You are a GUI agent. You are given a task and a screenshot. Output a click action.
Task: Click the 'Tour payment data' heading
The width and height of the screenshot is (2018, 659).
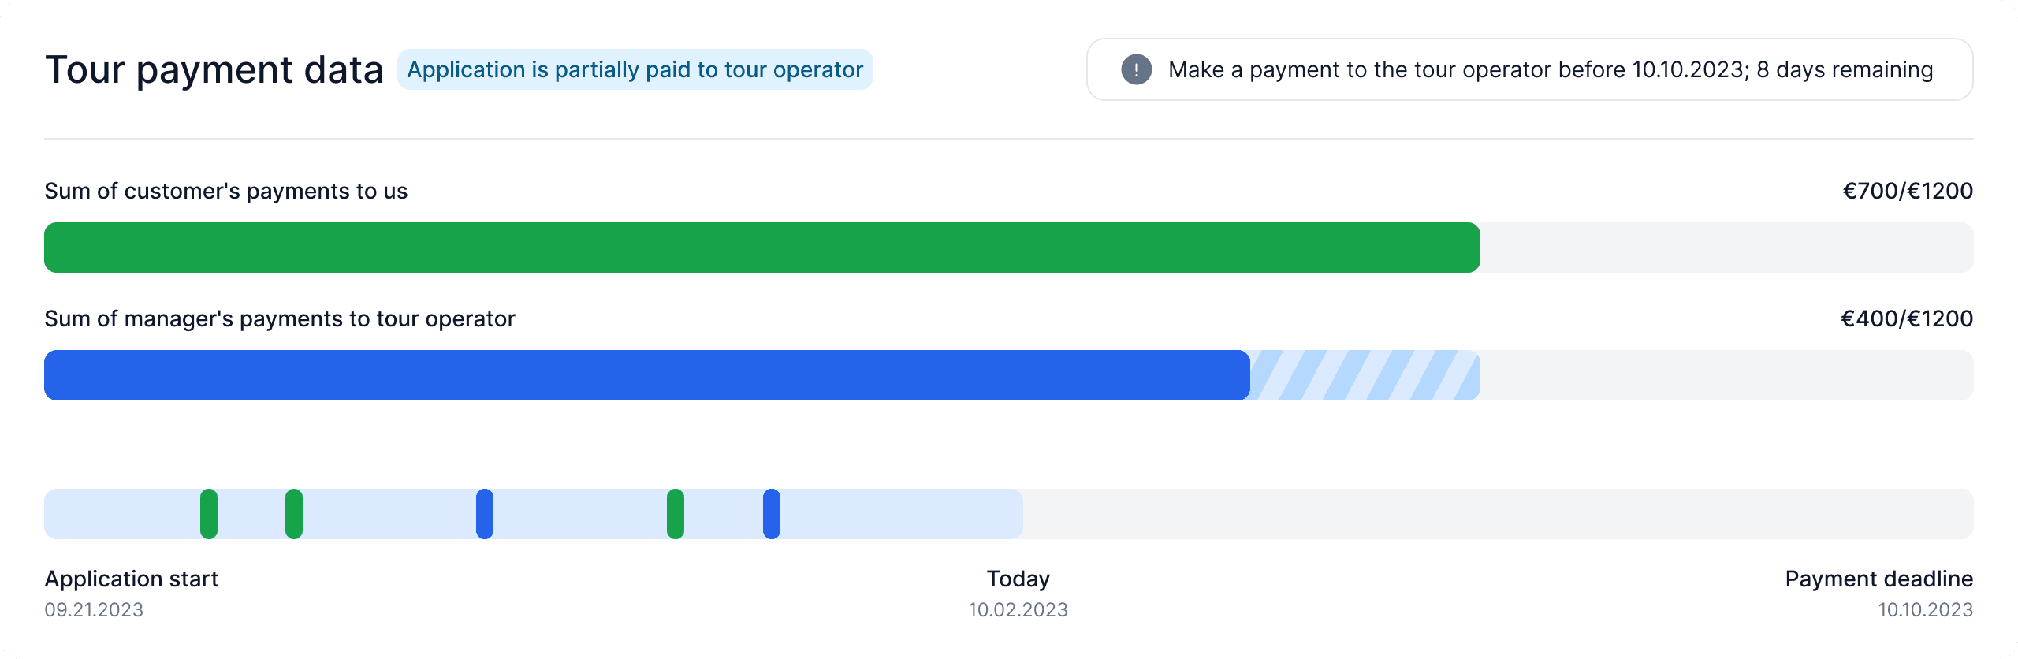(x=214, y=69)
